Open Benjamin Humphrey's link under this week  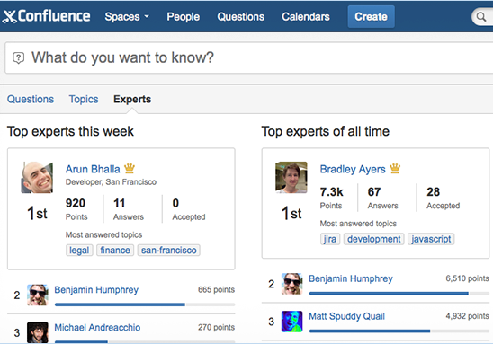96,290
